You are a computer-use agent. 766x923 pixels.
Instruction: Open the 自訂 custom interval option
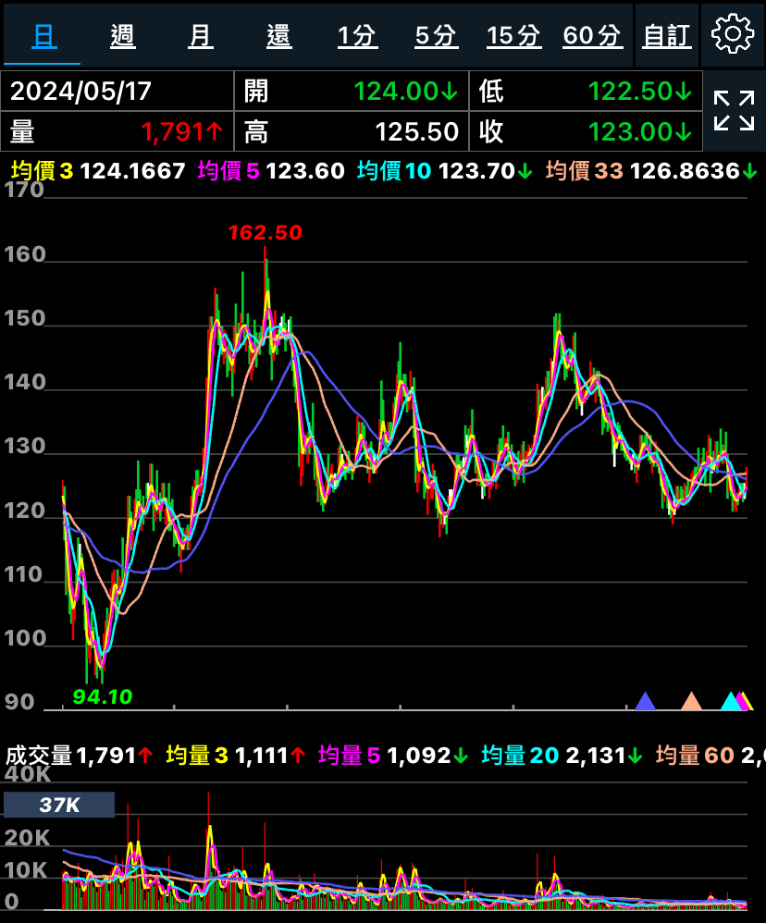tap(666, 36)
